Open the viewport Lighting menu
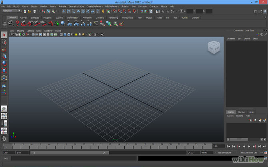Screen dimensions: 268x167 click(x=30, y=31)
